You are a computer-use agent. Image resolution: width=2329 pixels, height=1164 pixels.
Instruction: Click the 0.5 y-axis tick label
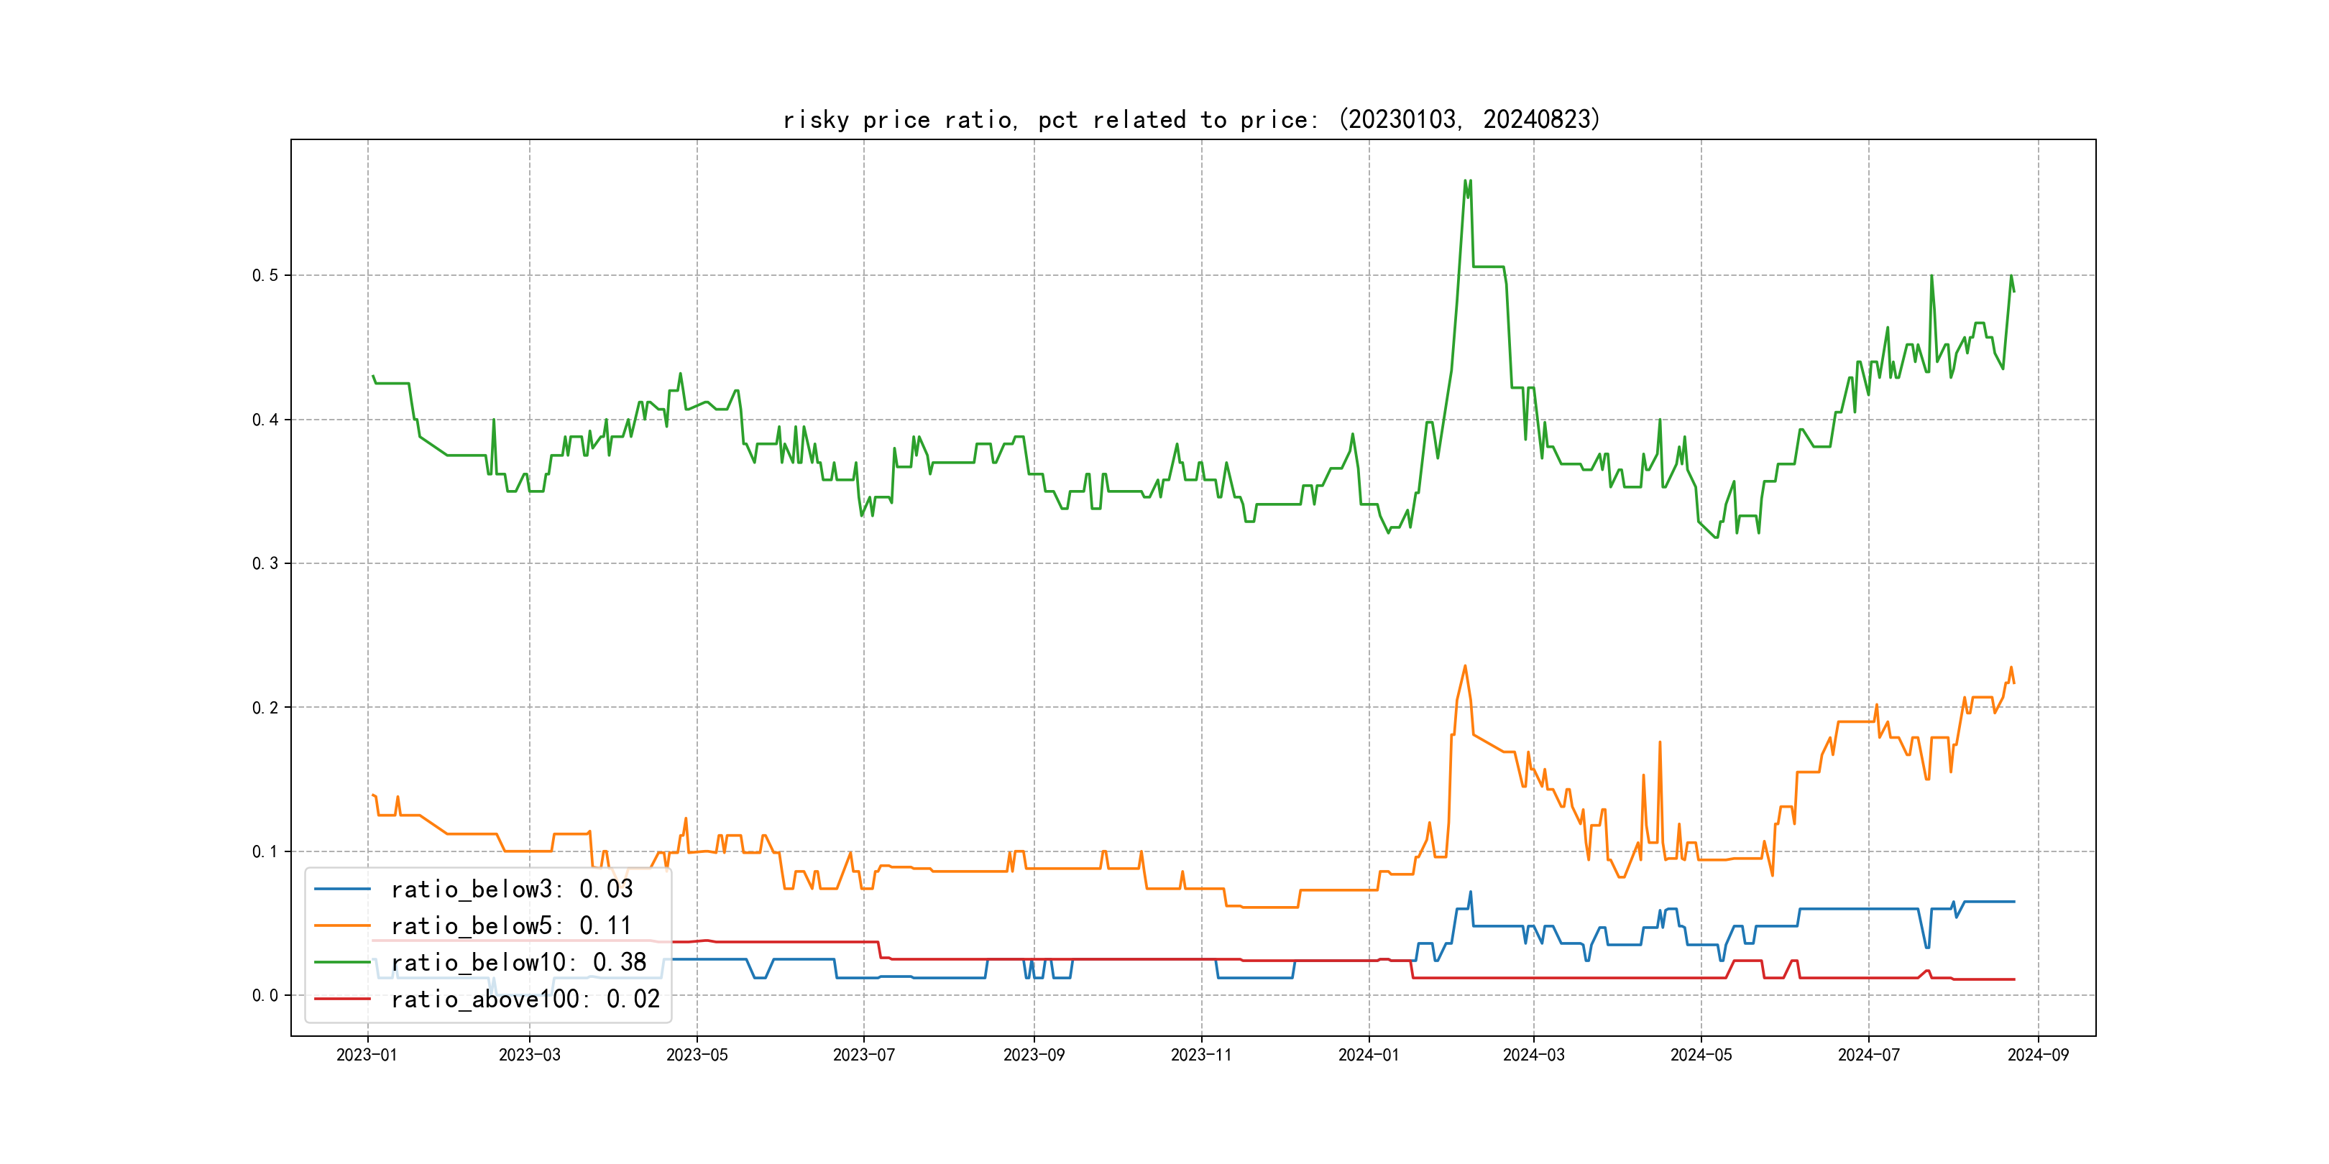tap(265, 276)
